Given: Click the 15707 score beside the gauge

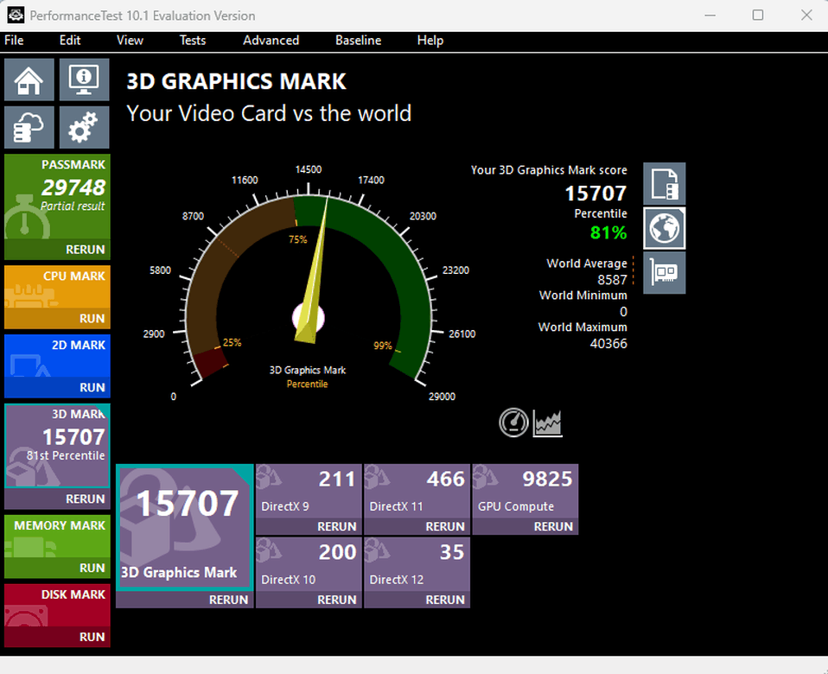Looking at the screenshot, I should (x=596, y=194).
